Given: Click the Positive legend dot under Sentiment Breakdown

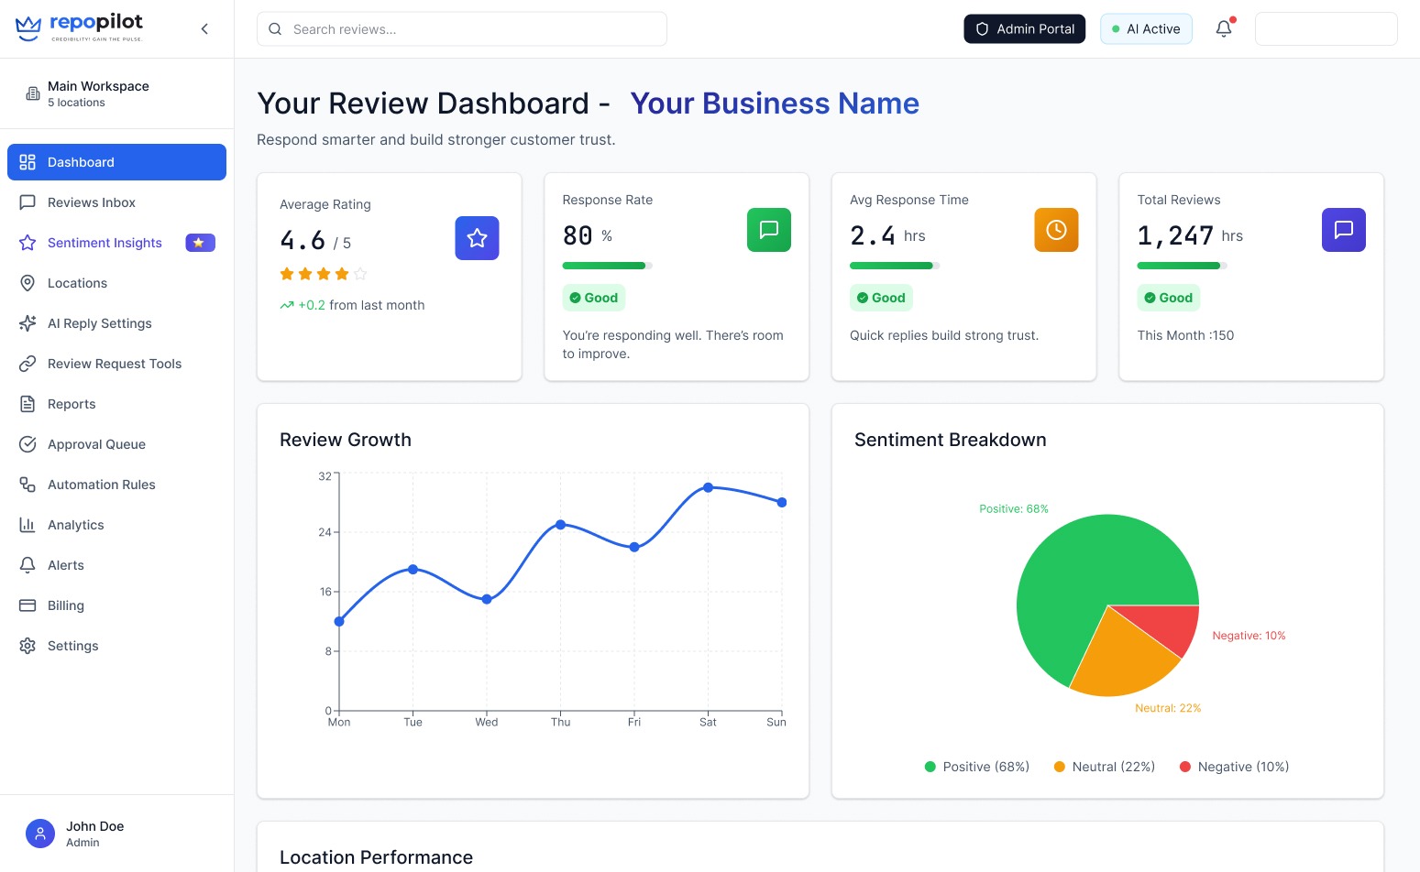Looking at the screenshot, I should click(x=928, y=767).
